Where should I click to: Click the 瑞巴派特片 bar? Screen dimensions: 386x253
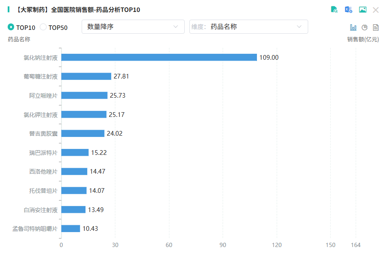click(x=75, y=152)
